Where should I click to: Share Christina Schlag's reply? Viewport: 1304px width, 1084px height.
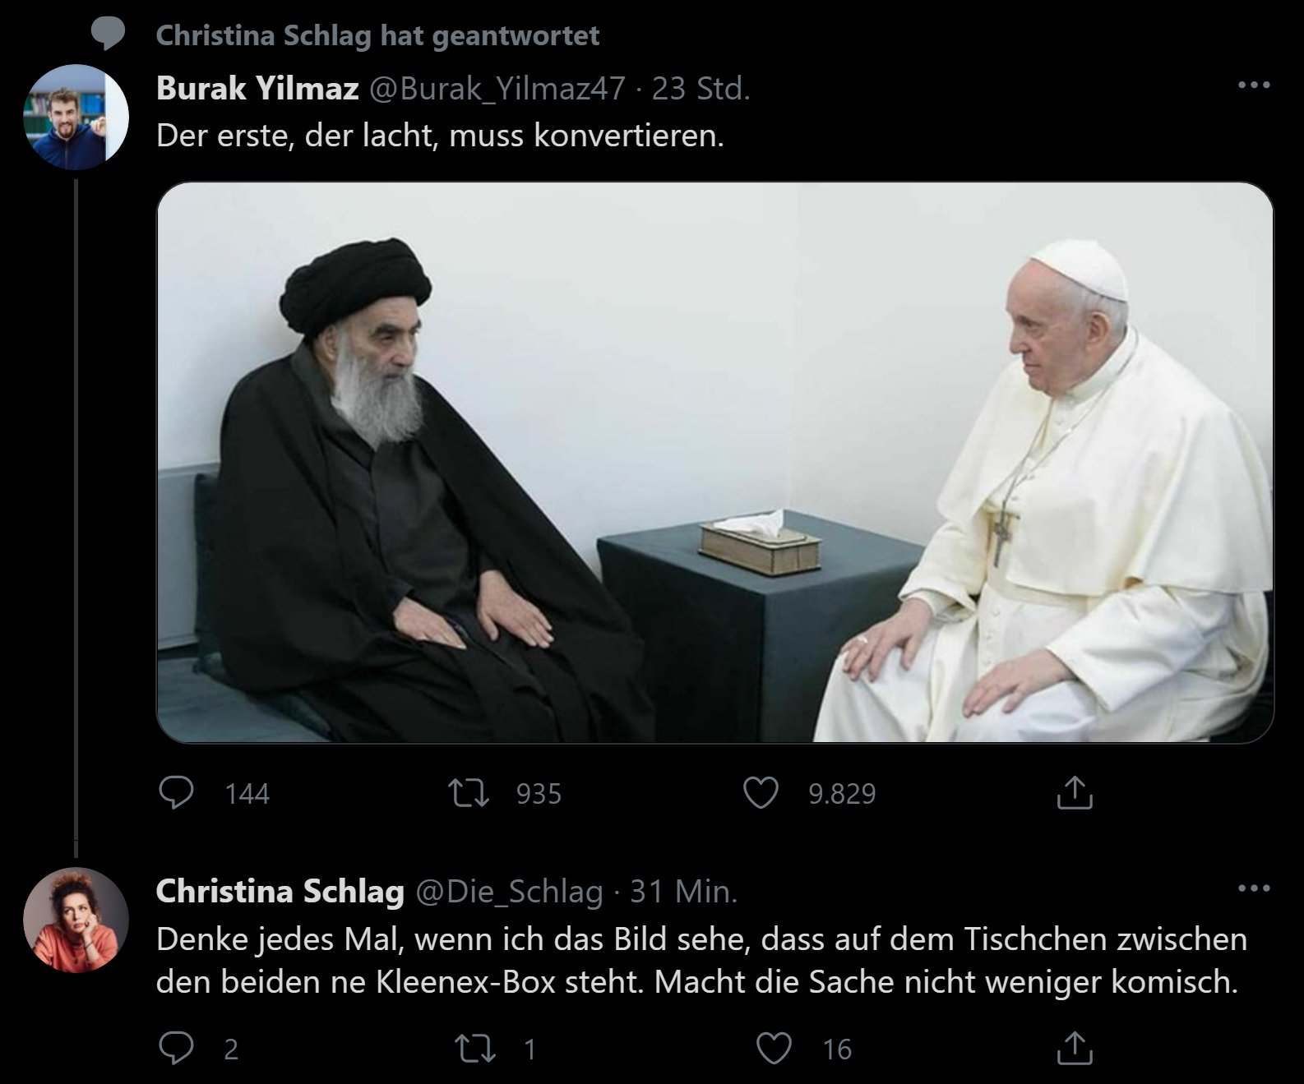[x=1074, y=1049]
